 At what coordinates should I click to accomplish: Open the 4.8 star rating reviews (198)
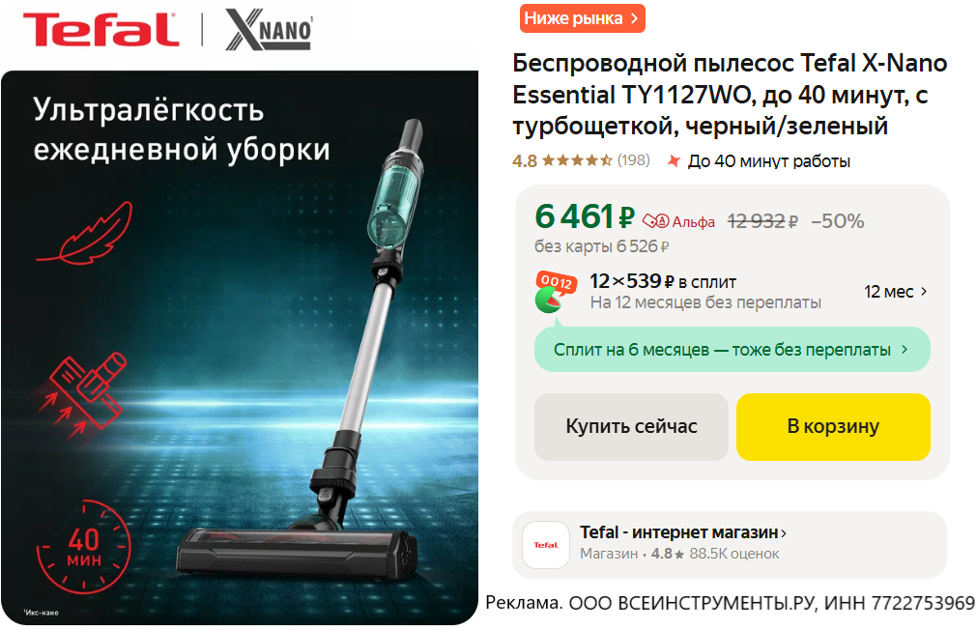[x=581, y=160]
